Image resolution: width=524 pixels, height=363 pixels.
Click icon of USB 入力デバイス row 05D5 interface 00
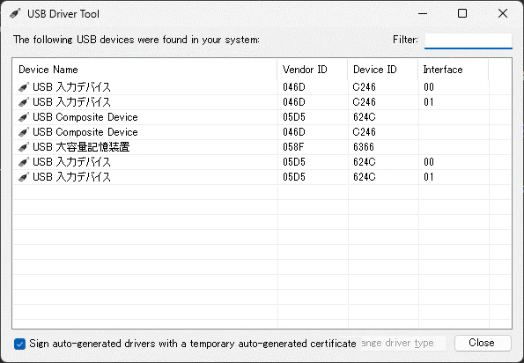(x=24, y=162)
